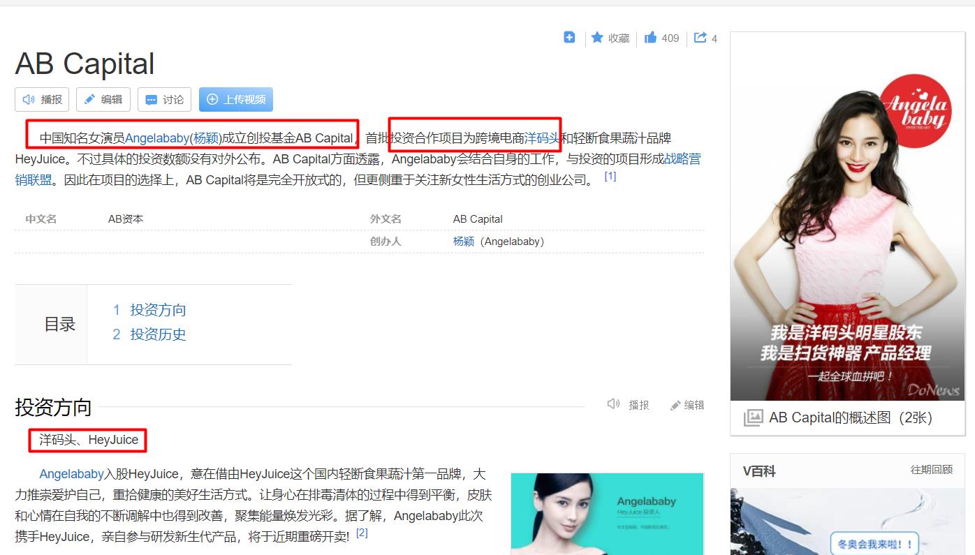This screenshot has height=555, width=975.
Task: Jump to 投资历史 from the table of contents
Action: click(158, 334)
